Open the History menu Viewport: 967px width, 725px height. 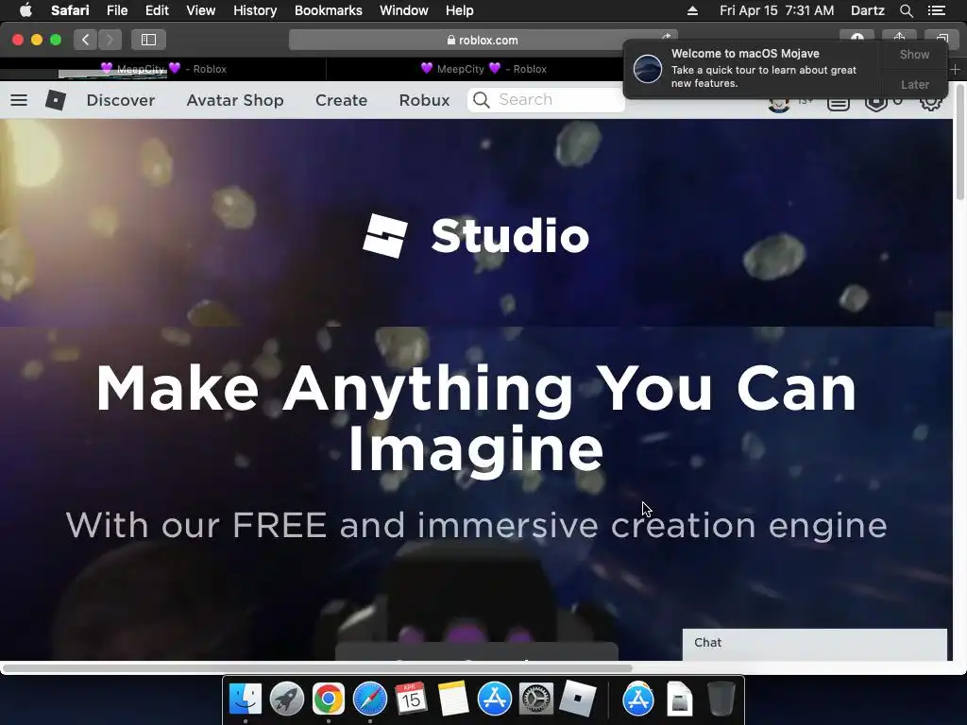pyautogui.click(x=255, y=10)
